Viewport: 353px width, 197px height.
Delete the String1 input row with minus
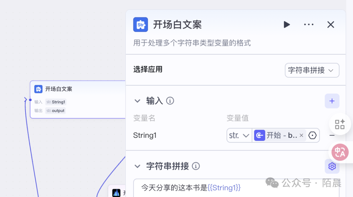click(332, 135)
